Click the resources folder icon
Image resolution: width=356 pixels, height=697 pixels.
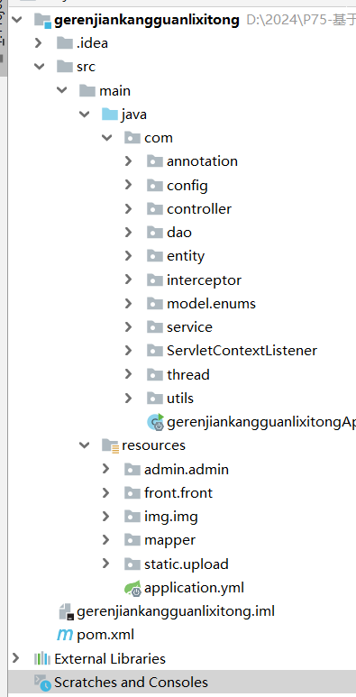coord(110,445)
